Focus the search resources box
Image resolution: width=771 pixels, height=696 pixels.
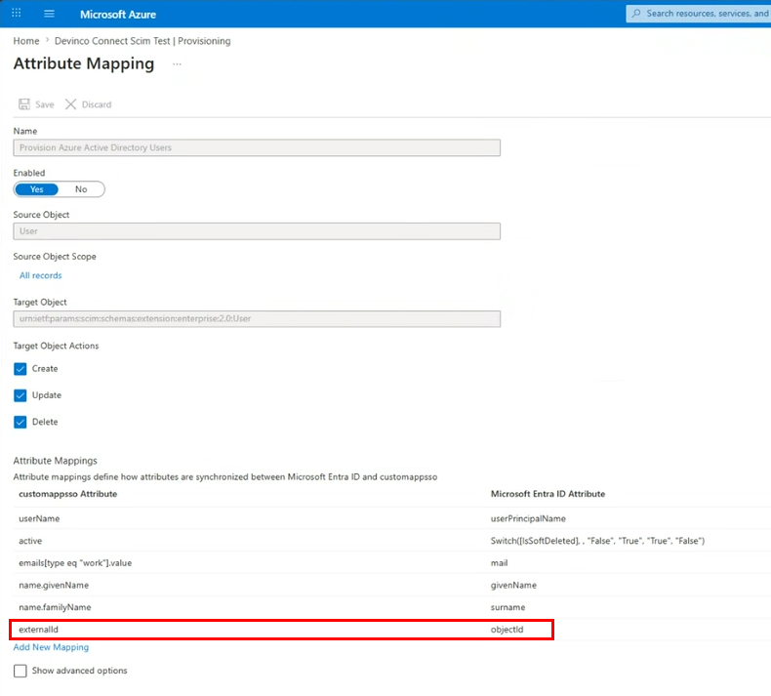(x=699, y=14)
